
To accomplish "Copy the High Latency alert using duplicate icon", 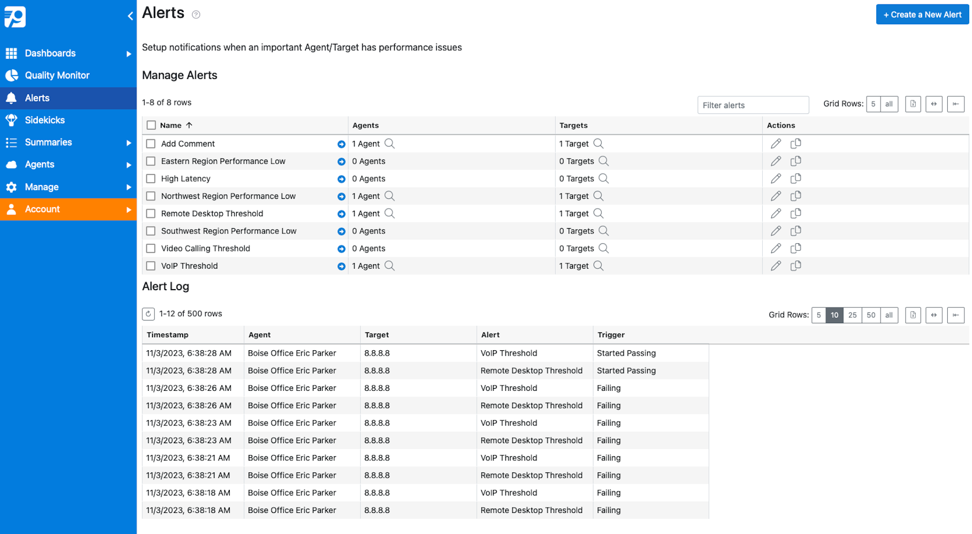I will click(x=795, y=178).
